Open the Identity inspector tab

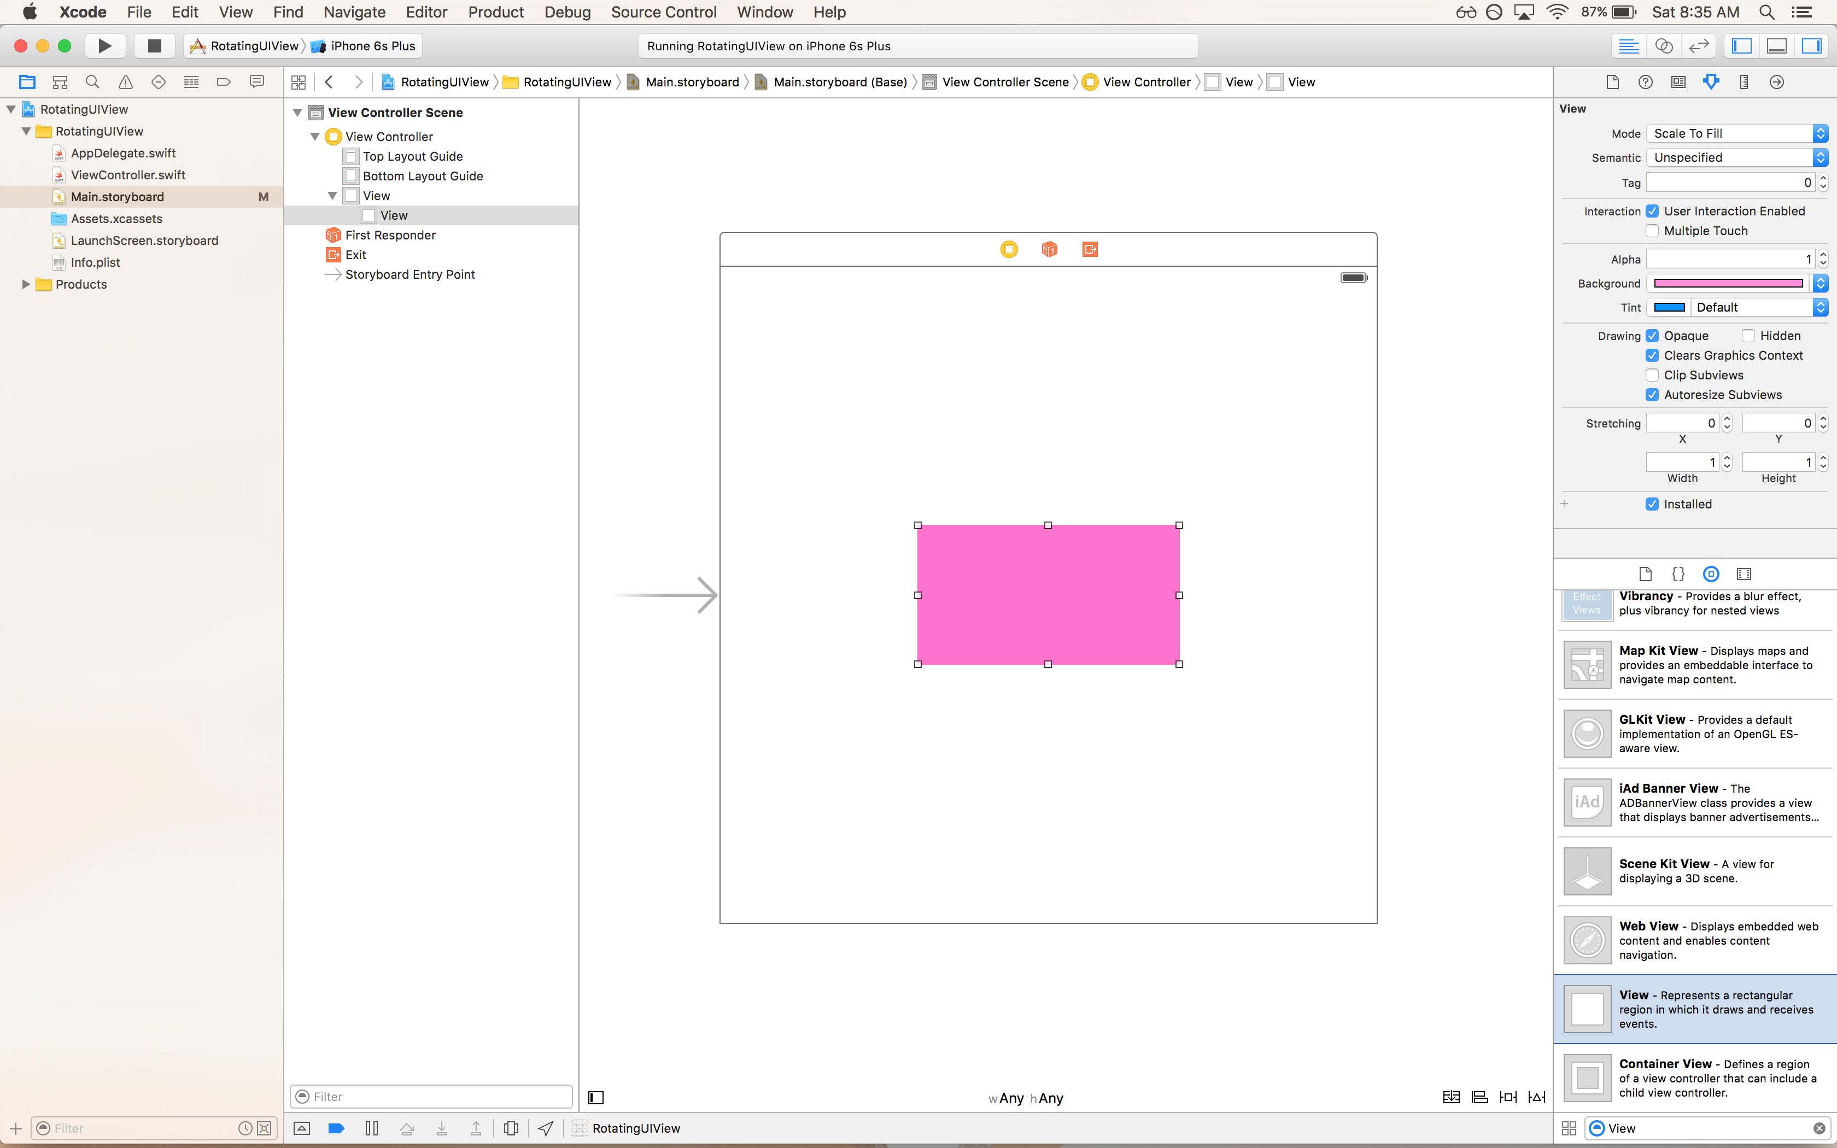coord(1678,82)
